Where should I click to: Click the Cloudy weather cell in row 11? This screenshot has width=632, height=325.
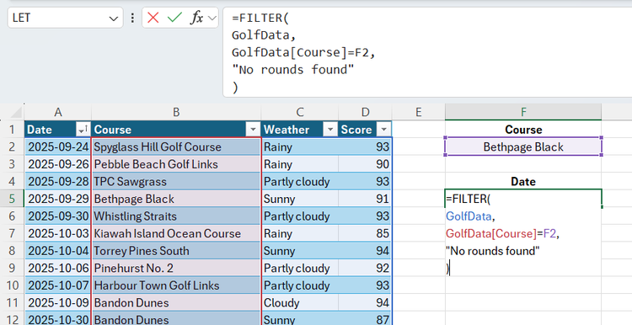tap(299, 303)
